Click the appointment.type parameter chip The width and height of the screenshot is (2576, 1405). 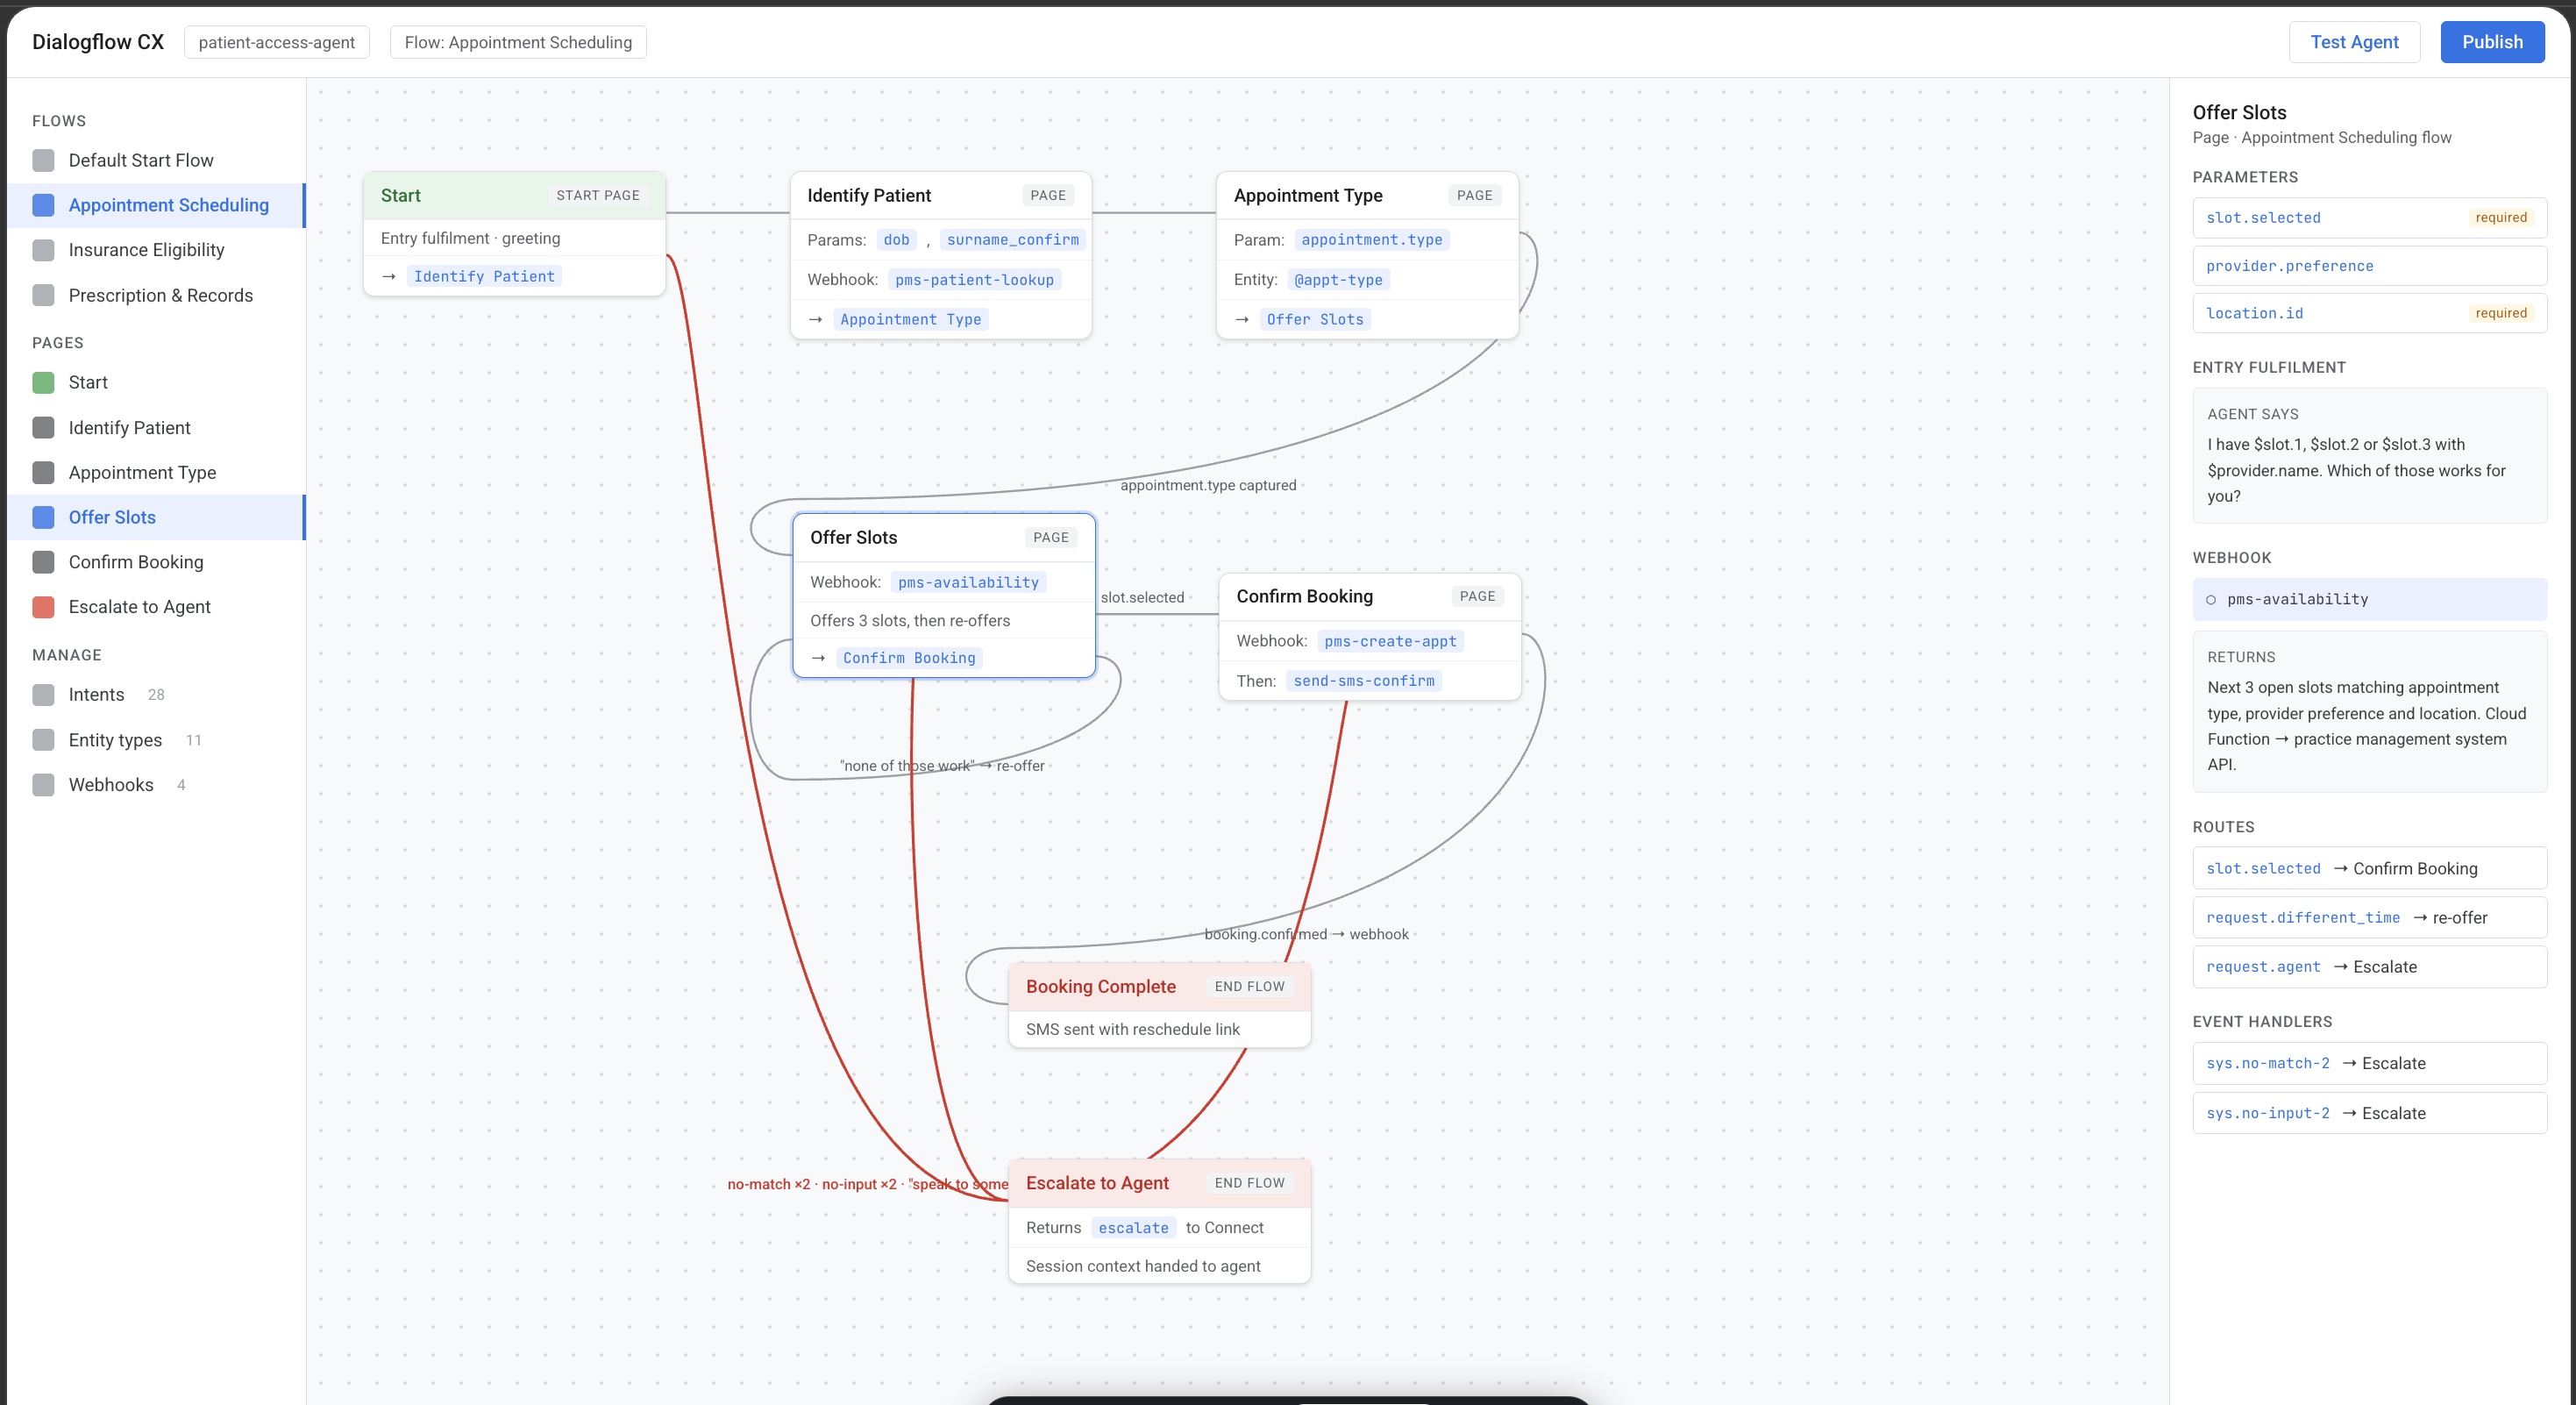(x=1371, y=240)
